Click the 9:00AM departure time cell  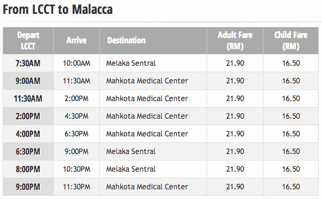pos(28,81)
